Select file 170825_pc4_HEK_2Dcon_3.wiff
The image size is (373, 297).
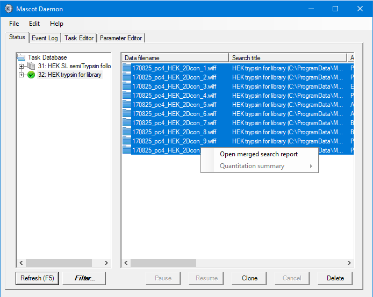(174, 86)
